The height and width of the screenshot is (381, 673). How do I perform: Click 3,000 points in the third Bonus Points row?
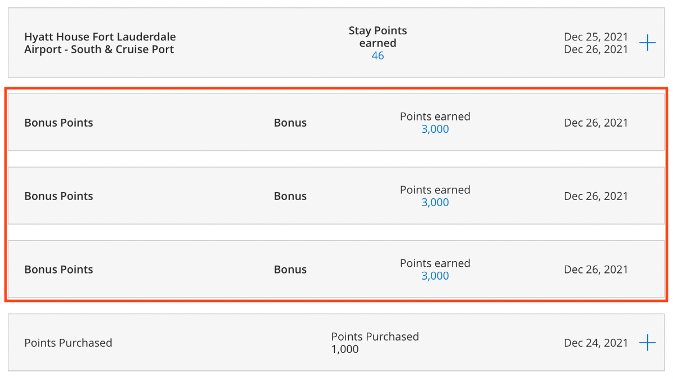435,276
